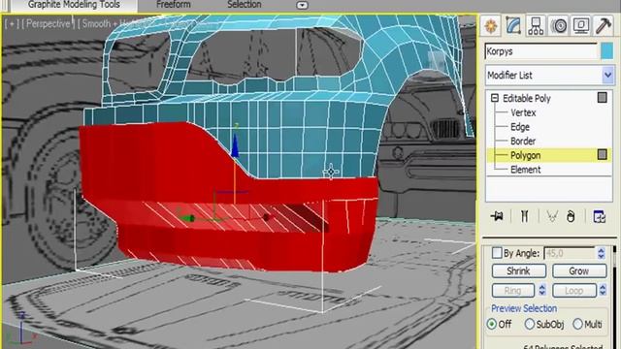Select the Off preview selection radio
This screenshot has height=349, width=621.
pyautogui.click(x=492, y=324)
